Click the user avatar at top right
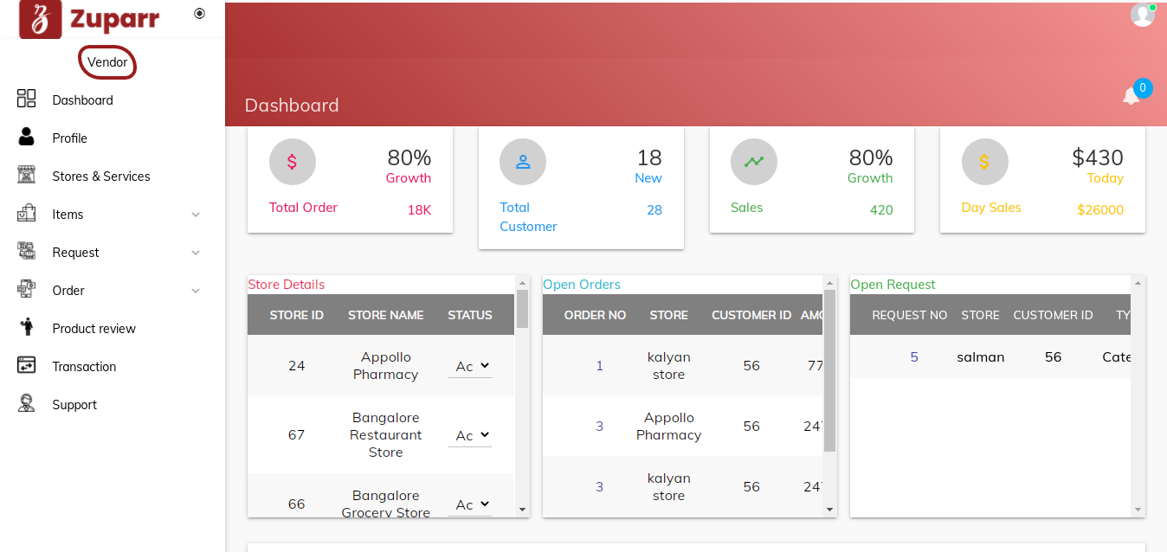Image resolution: width=1167 pixels, height=552 pixels. click(x=1142, y=15)
